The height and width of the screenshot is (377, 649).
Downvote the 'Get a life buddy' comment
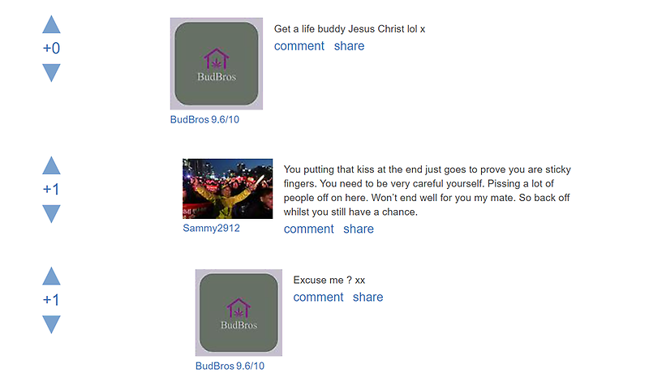point(51,73)
